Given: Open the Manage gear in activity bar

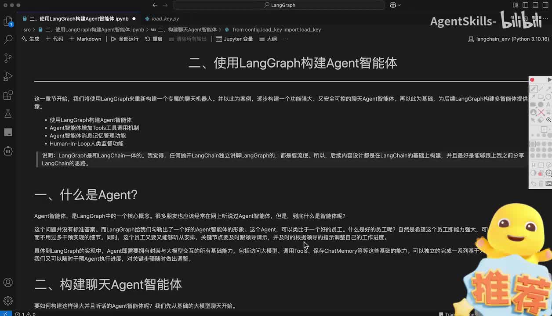Looking at the screenshot, I should (8, 301).
